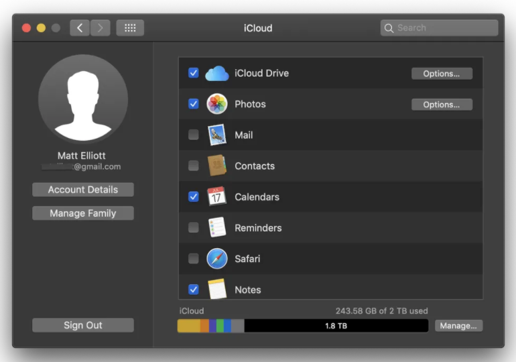The height and width of the screenshot is (362, 516).
Task: Click the Calendars icon showing 17
Action: point(216,196)
